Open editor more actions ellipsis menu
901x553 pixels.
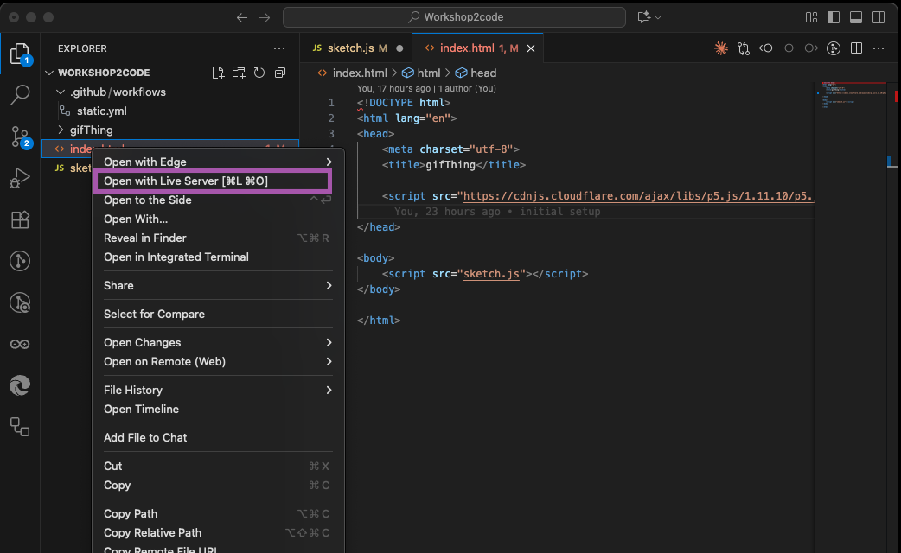pos(879,48)
